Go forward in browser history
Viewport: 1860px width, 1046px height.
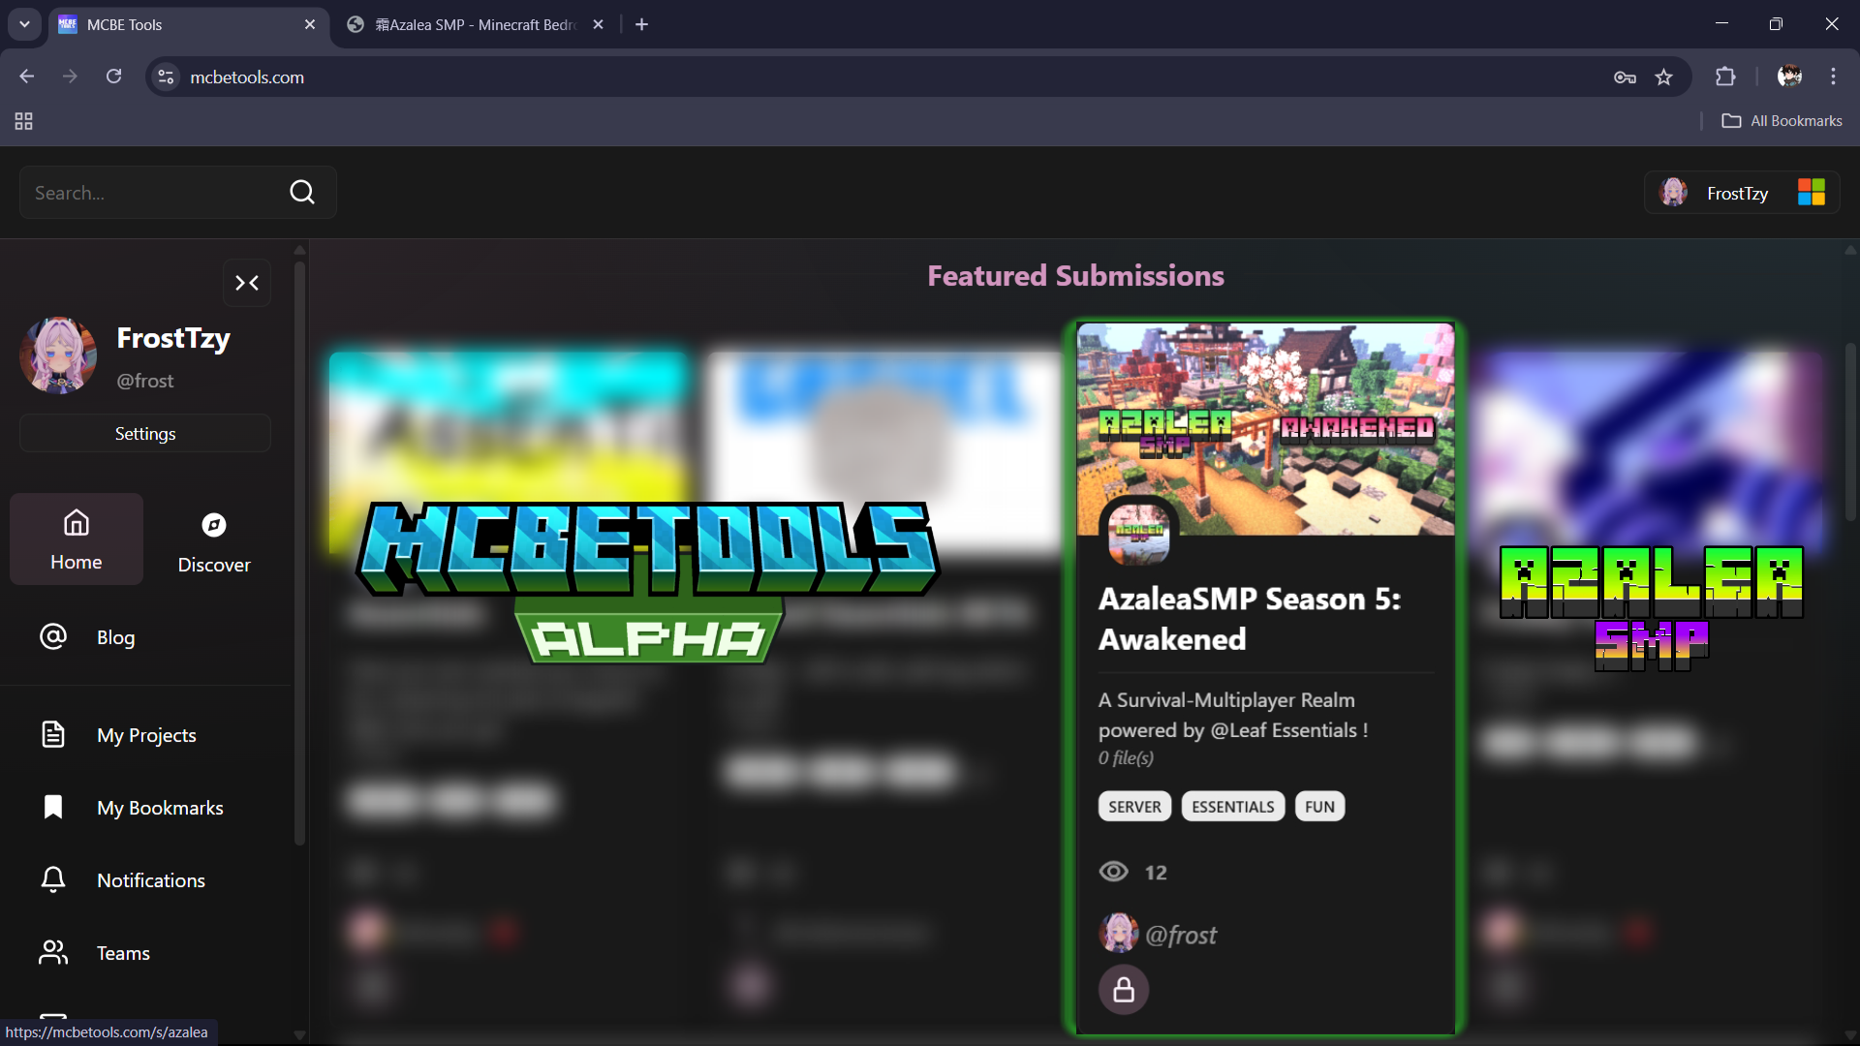(x=70, y=77)
